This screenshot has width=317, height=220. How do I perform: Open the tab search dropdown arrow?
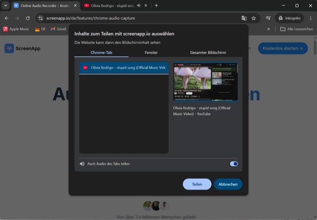(6, 6)
